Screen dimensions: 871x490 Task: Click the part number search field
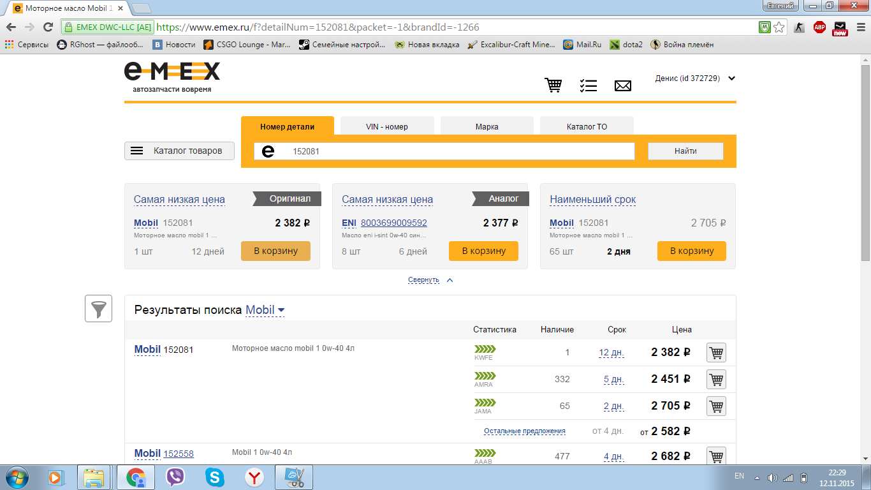coord(459,151)
